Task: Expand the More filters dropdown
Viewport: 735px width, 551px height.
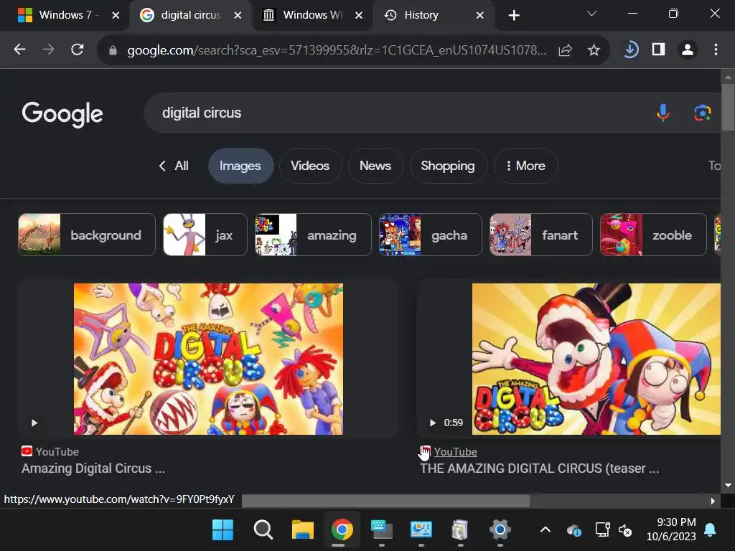Action: [x=526, y=166]
